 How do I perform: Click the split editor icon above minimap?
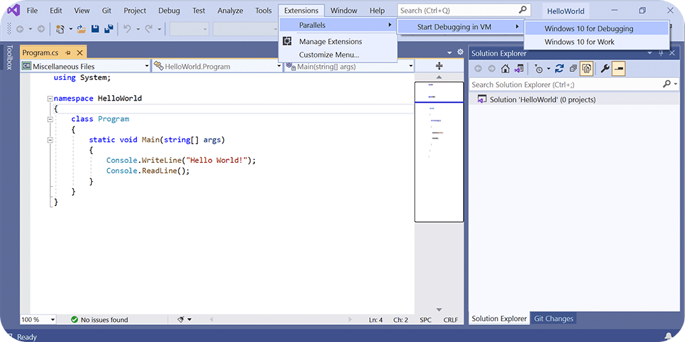439,66
